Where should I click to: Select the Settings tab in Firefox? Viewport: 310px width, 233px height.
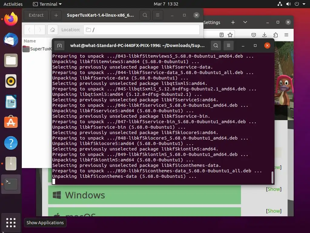(212, 22)
